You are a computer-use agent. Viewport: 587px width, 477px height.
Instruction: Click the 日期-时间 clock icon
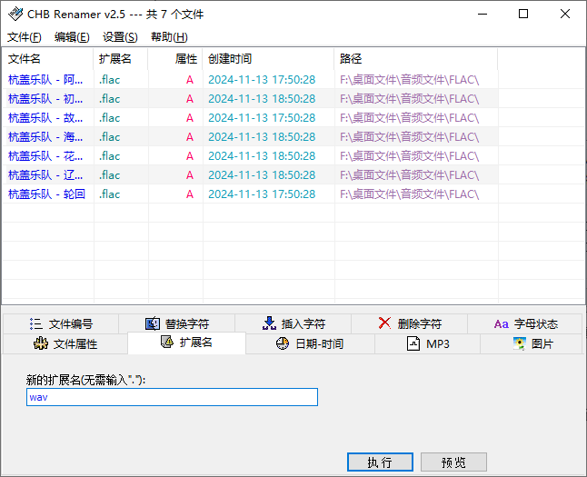(x=283, y=343)
